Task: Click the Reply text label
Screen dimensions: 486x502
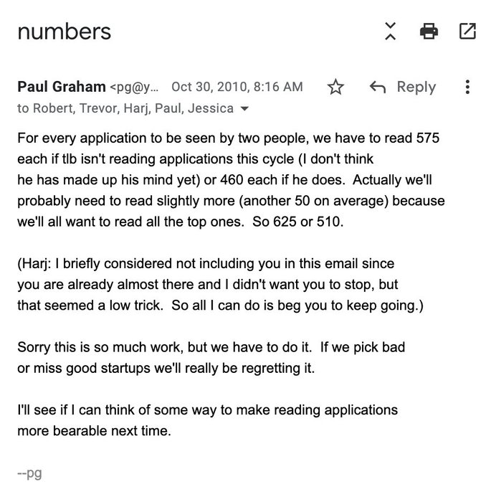Action: (416, 87)
